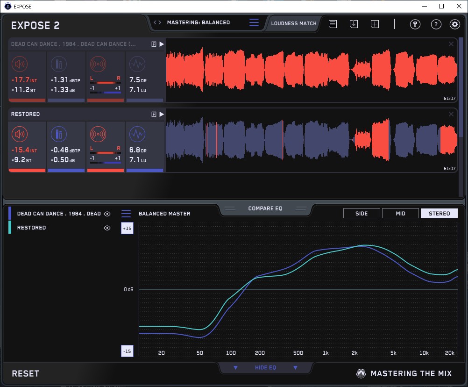Hide the Restored EQ curve with its eye icon
The height and width of the screenshot is (387, 468).
click(107, 228)
